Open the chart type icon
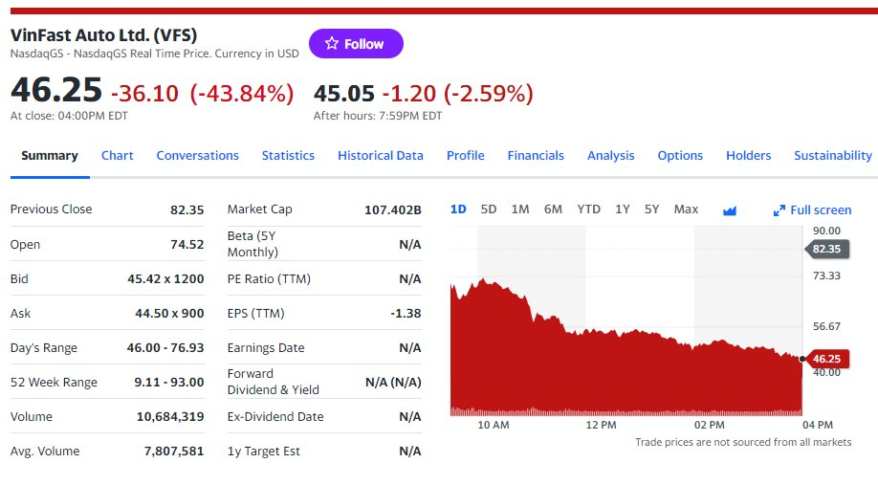 tap(730, 210)
